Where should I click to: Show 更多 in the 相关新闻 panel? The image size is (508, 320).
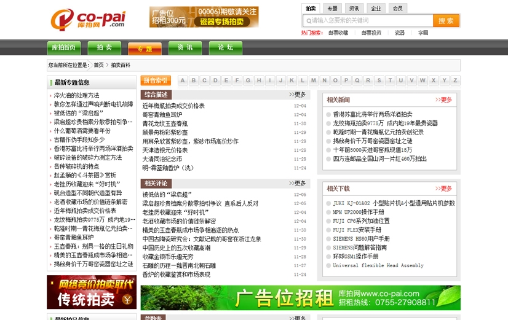[443, 100]
